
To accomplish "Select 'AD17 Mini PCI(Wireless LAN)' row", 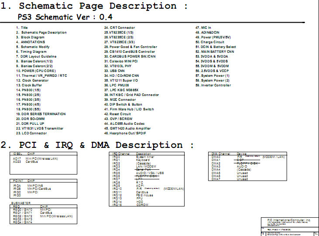I will coord(35,158).
